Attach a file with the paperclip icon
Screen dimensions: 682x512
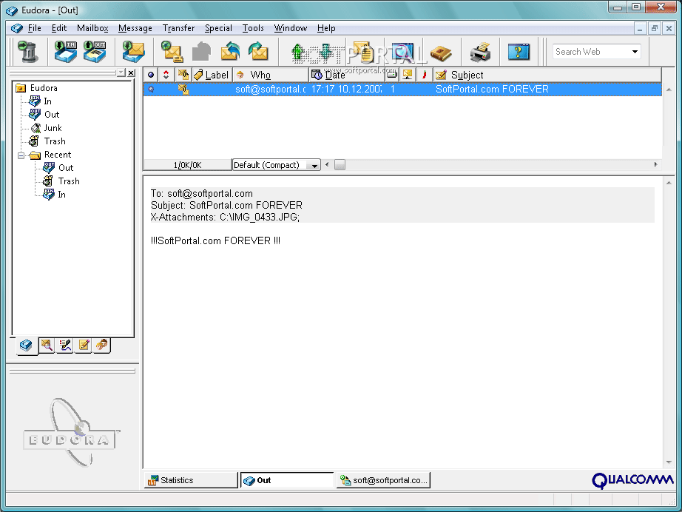[x=363, y=52]
